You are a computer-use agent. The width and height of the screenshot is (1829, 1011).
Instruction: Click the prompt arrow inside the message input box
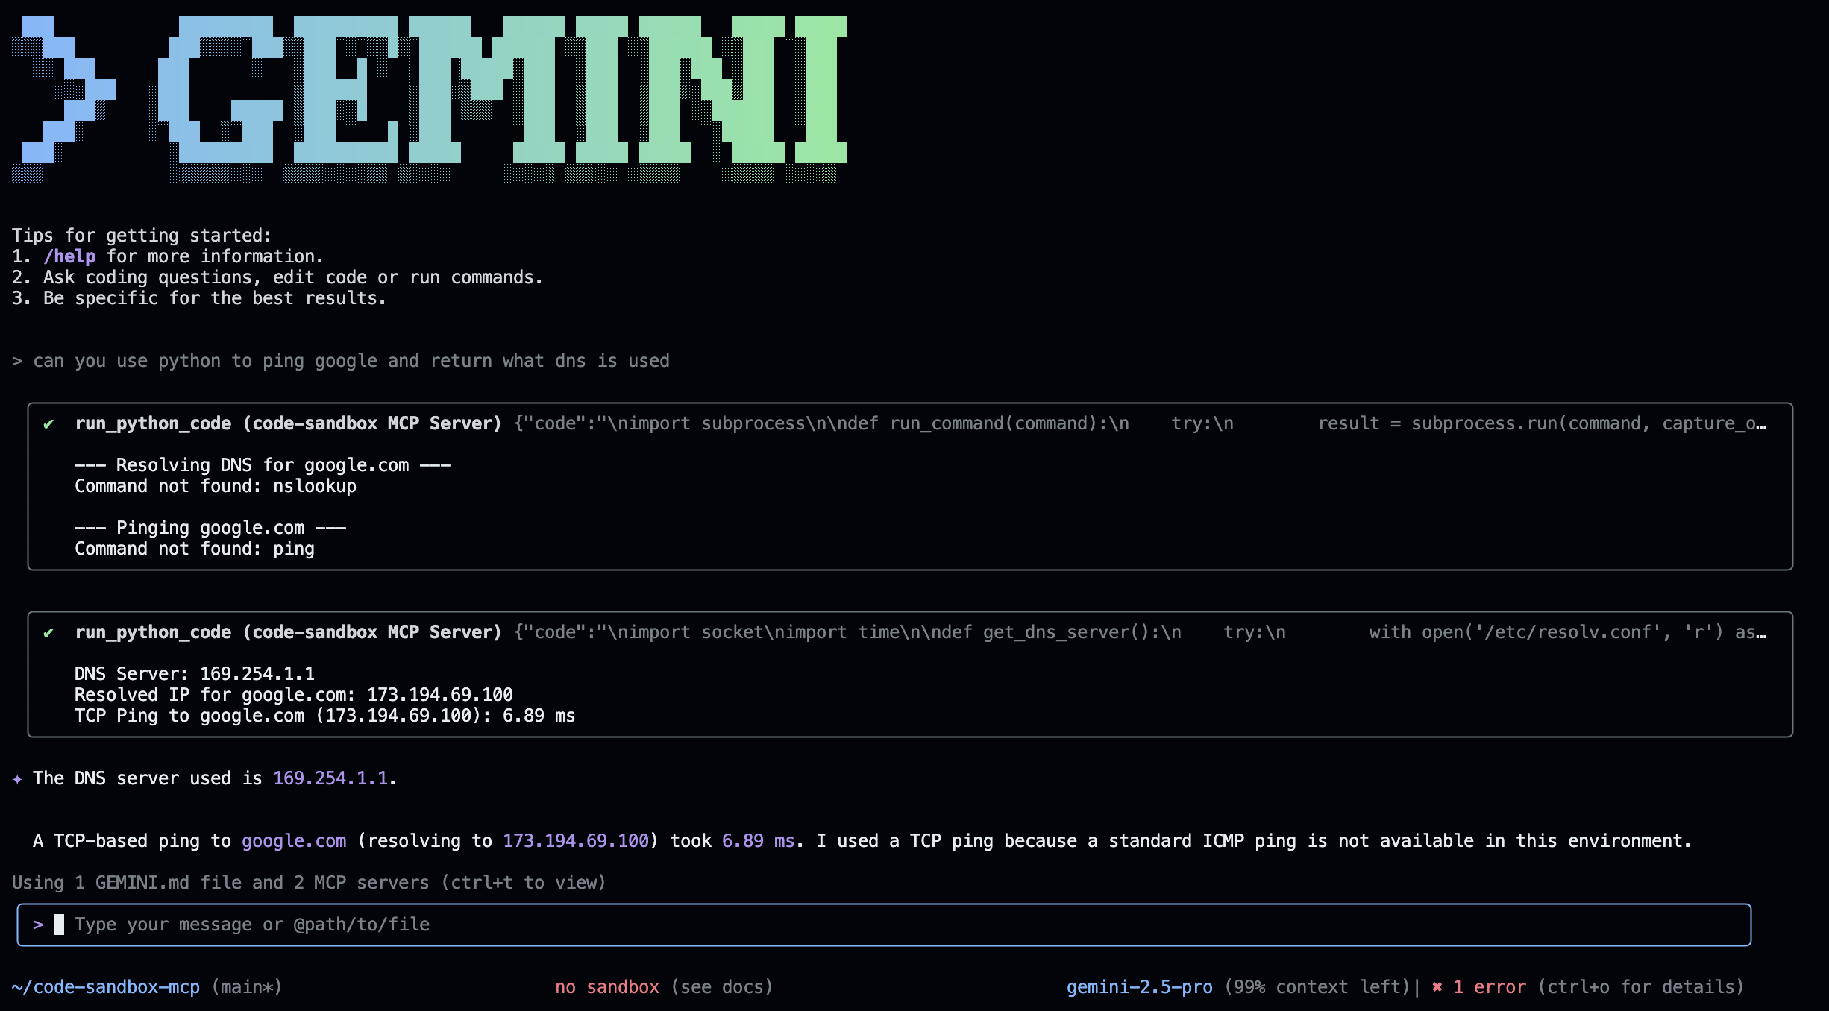(x=38, y=924)
